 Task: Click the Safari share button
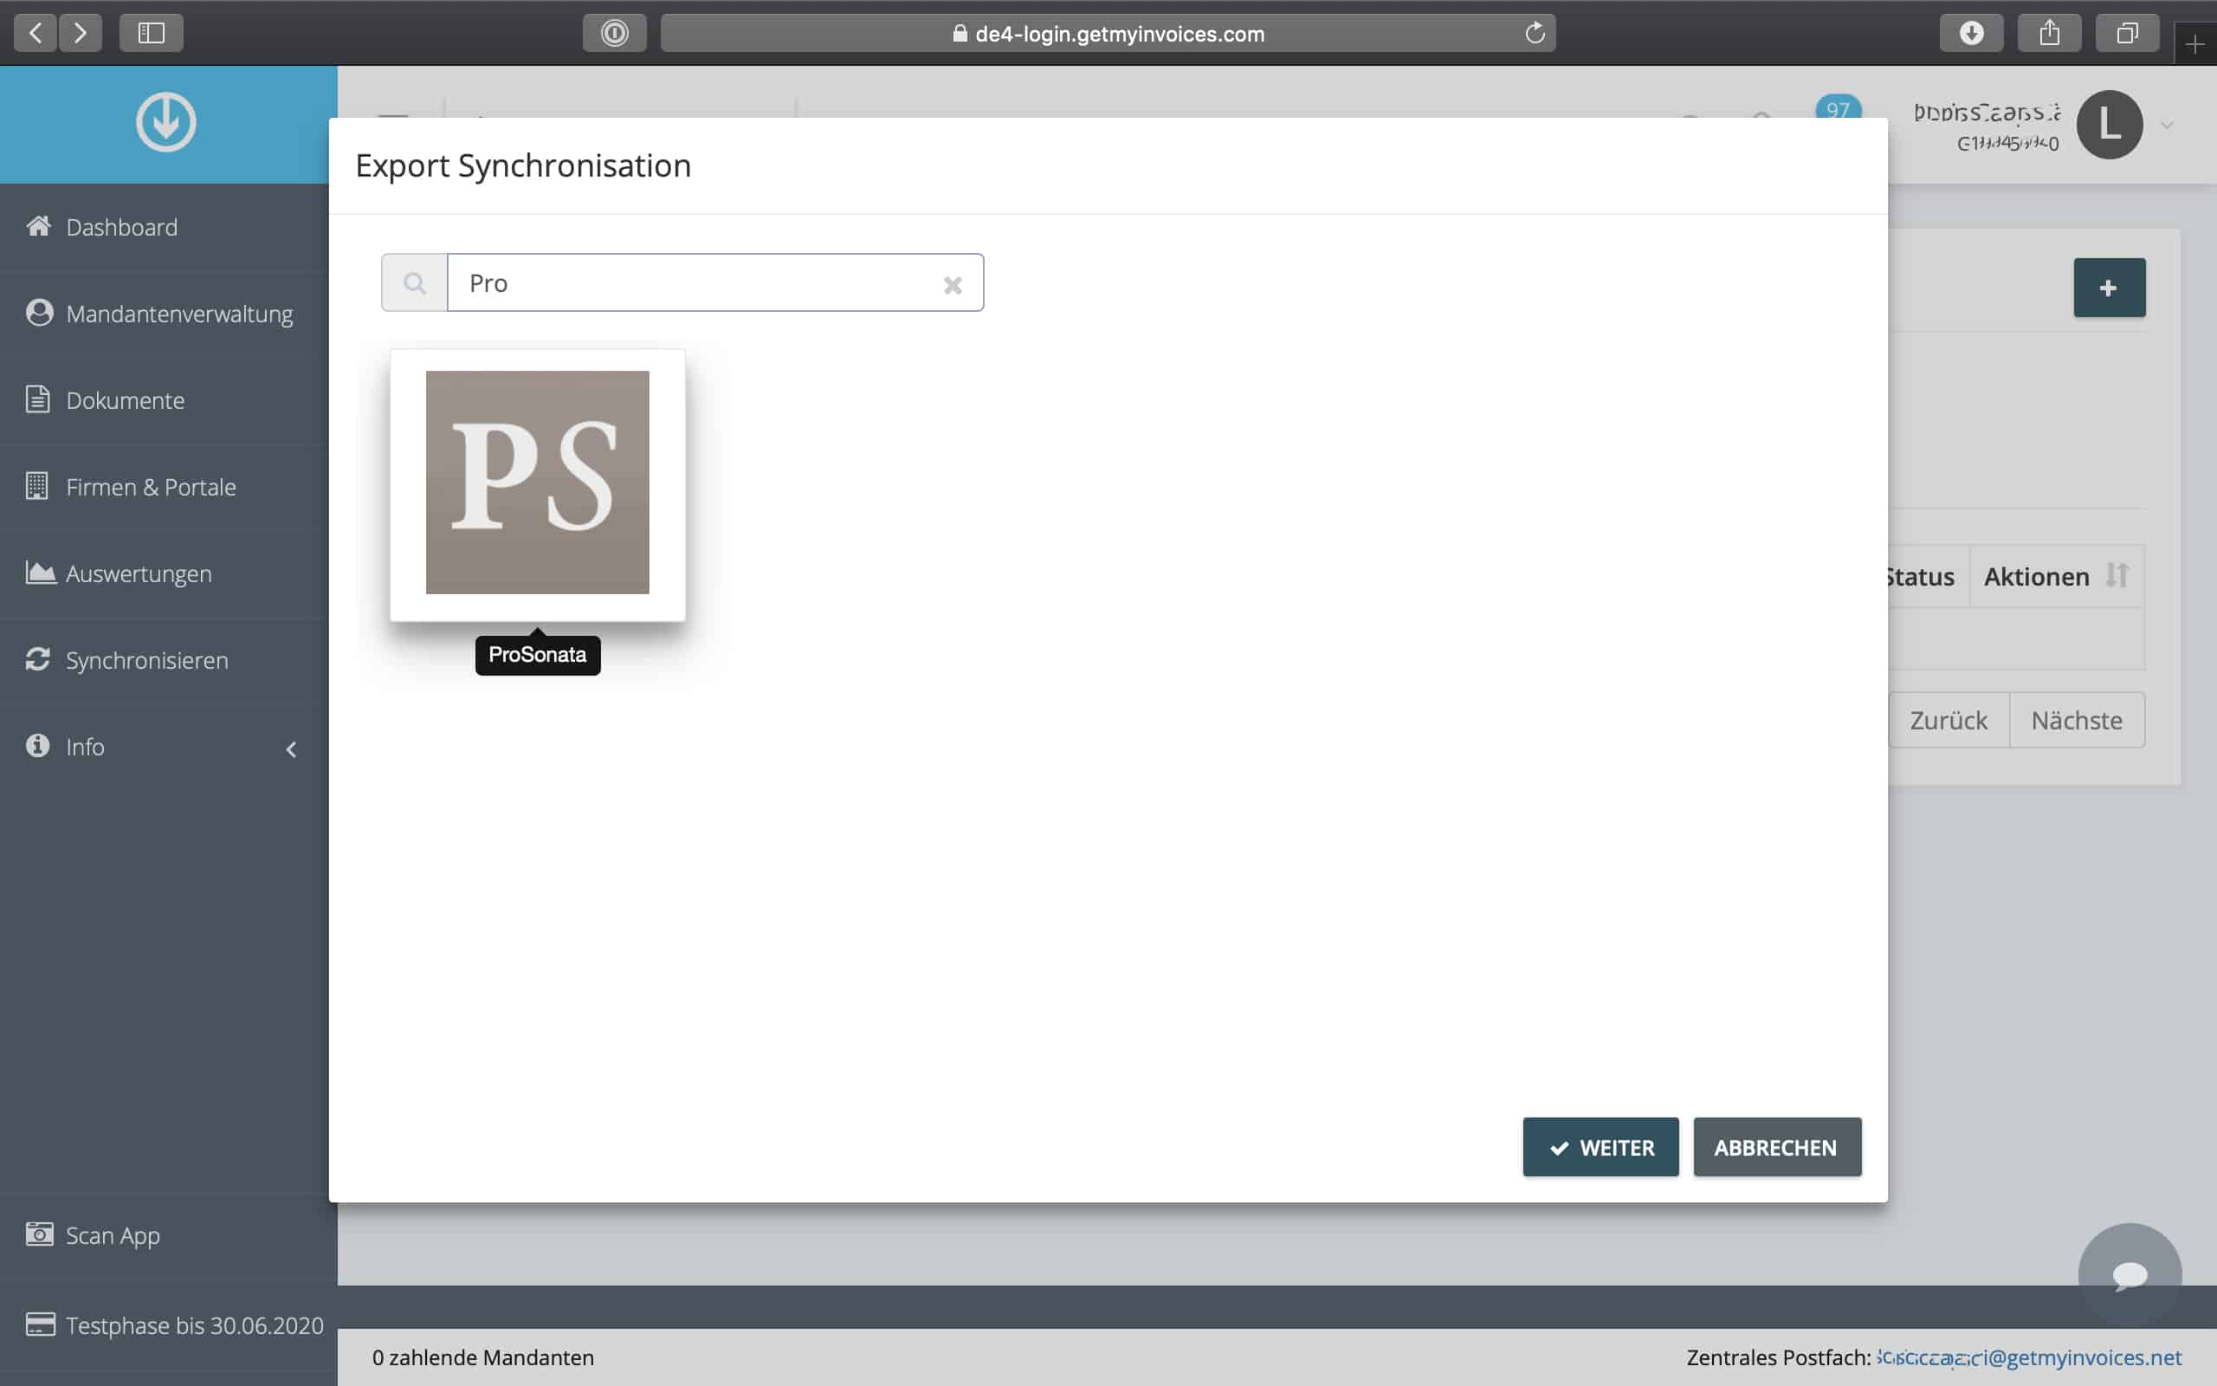coord(2049,33)
